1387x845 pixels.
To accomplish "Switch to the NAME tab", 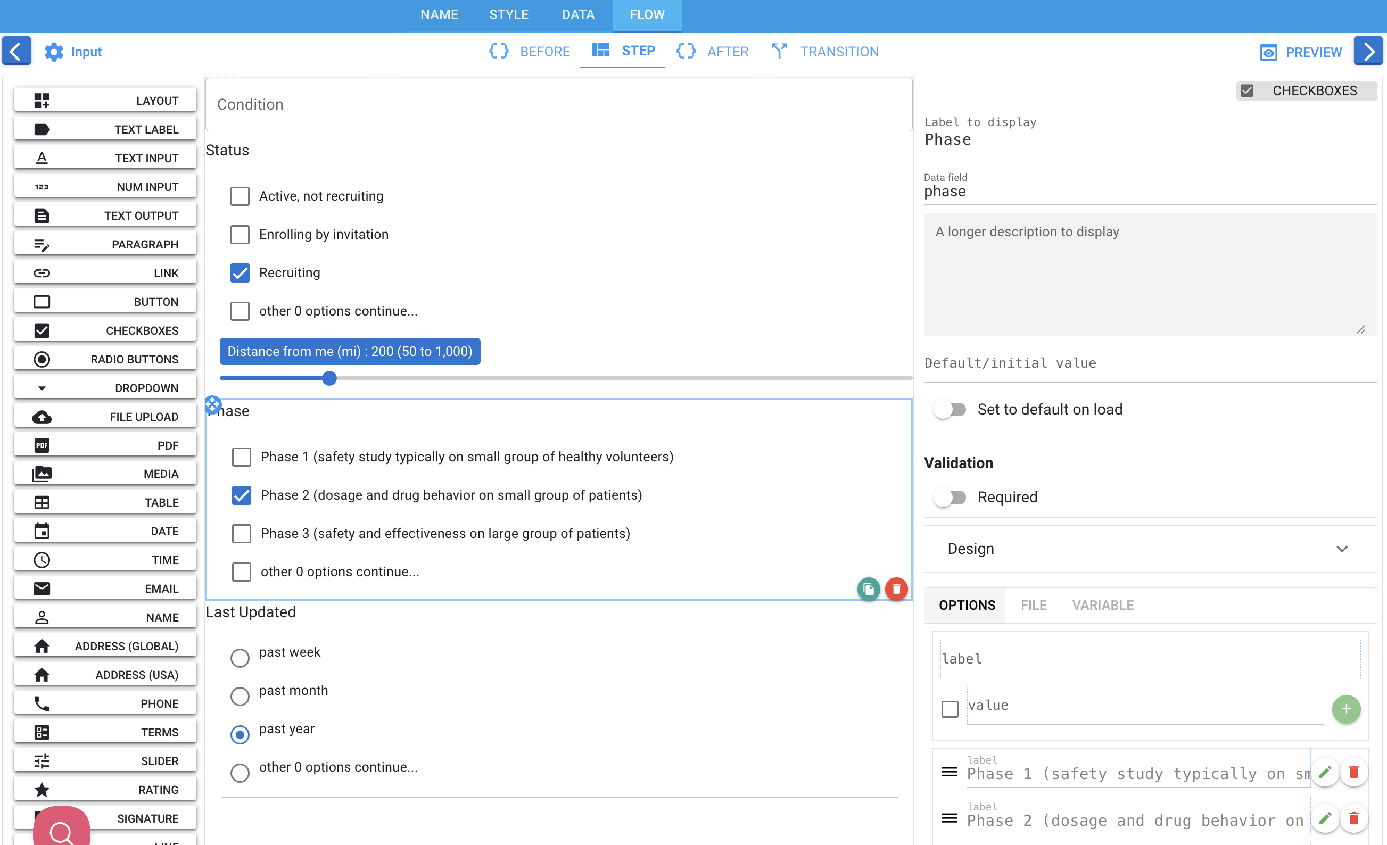I will coord(439,15).
